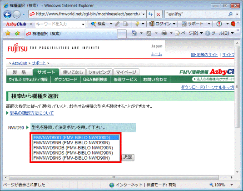Click the 法人のお客様向けサポート button

click(213, 79)
